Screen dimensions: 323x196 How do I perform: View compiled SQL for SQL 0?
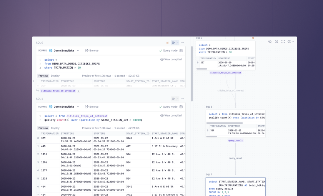pos(171,59)
